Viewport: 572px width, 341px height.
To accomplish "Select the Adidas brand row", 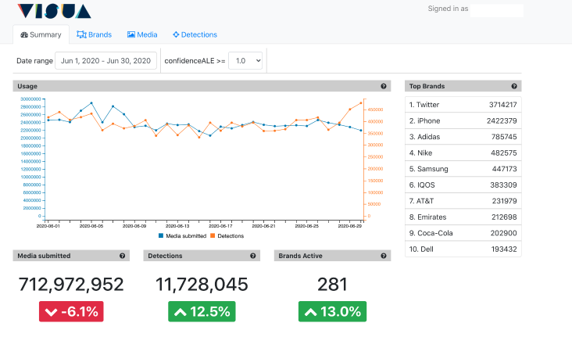I will [463, 137].
